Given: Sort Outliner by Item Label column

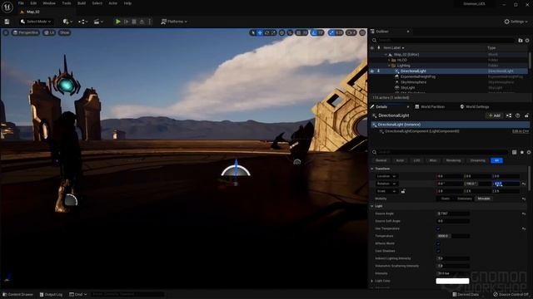Looking at the screenshot, I should [394, 48].
